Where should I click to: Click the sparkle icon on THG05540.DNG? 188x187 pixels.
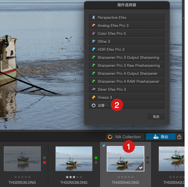[104, 145]
